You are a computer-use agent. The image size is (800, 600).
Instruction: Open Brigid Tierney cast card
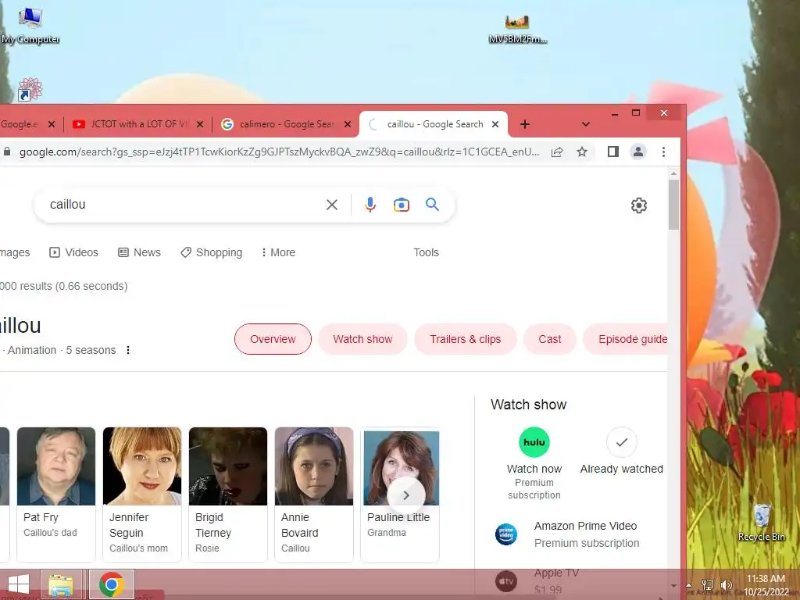pos(228,495)
